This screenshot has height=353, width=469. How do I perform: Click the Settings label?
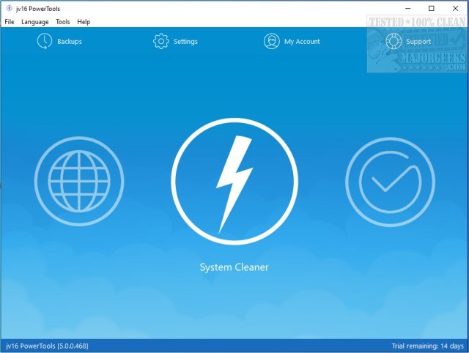tap(185, 42)
